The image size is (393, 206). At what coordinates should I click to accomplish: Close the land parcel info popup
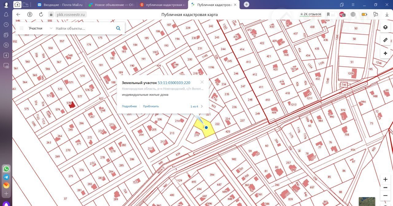[202, 82]
